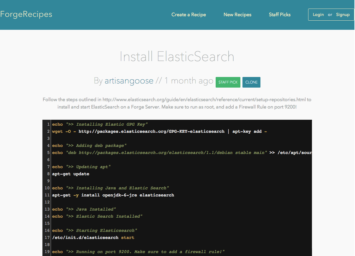Click line number 1 in code gutter
355x256 pixels.
48,124
